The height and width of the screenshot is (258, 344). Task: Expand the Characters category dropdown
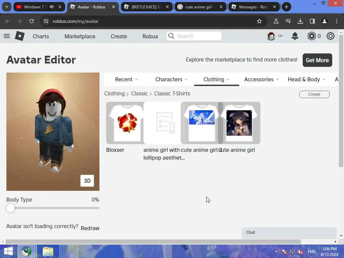171,79
